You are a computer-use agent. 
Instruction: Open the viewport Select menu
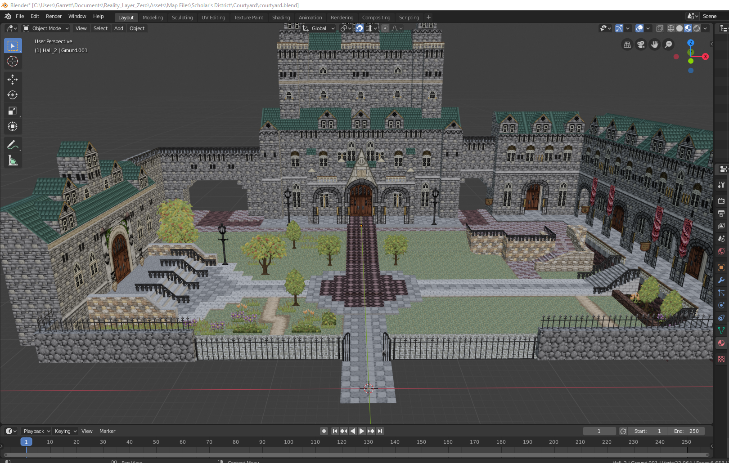(100, 28)
